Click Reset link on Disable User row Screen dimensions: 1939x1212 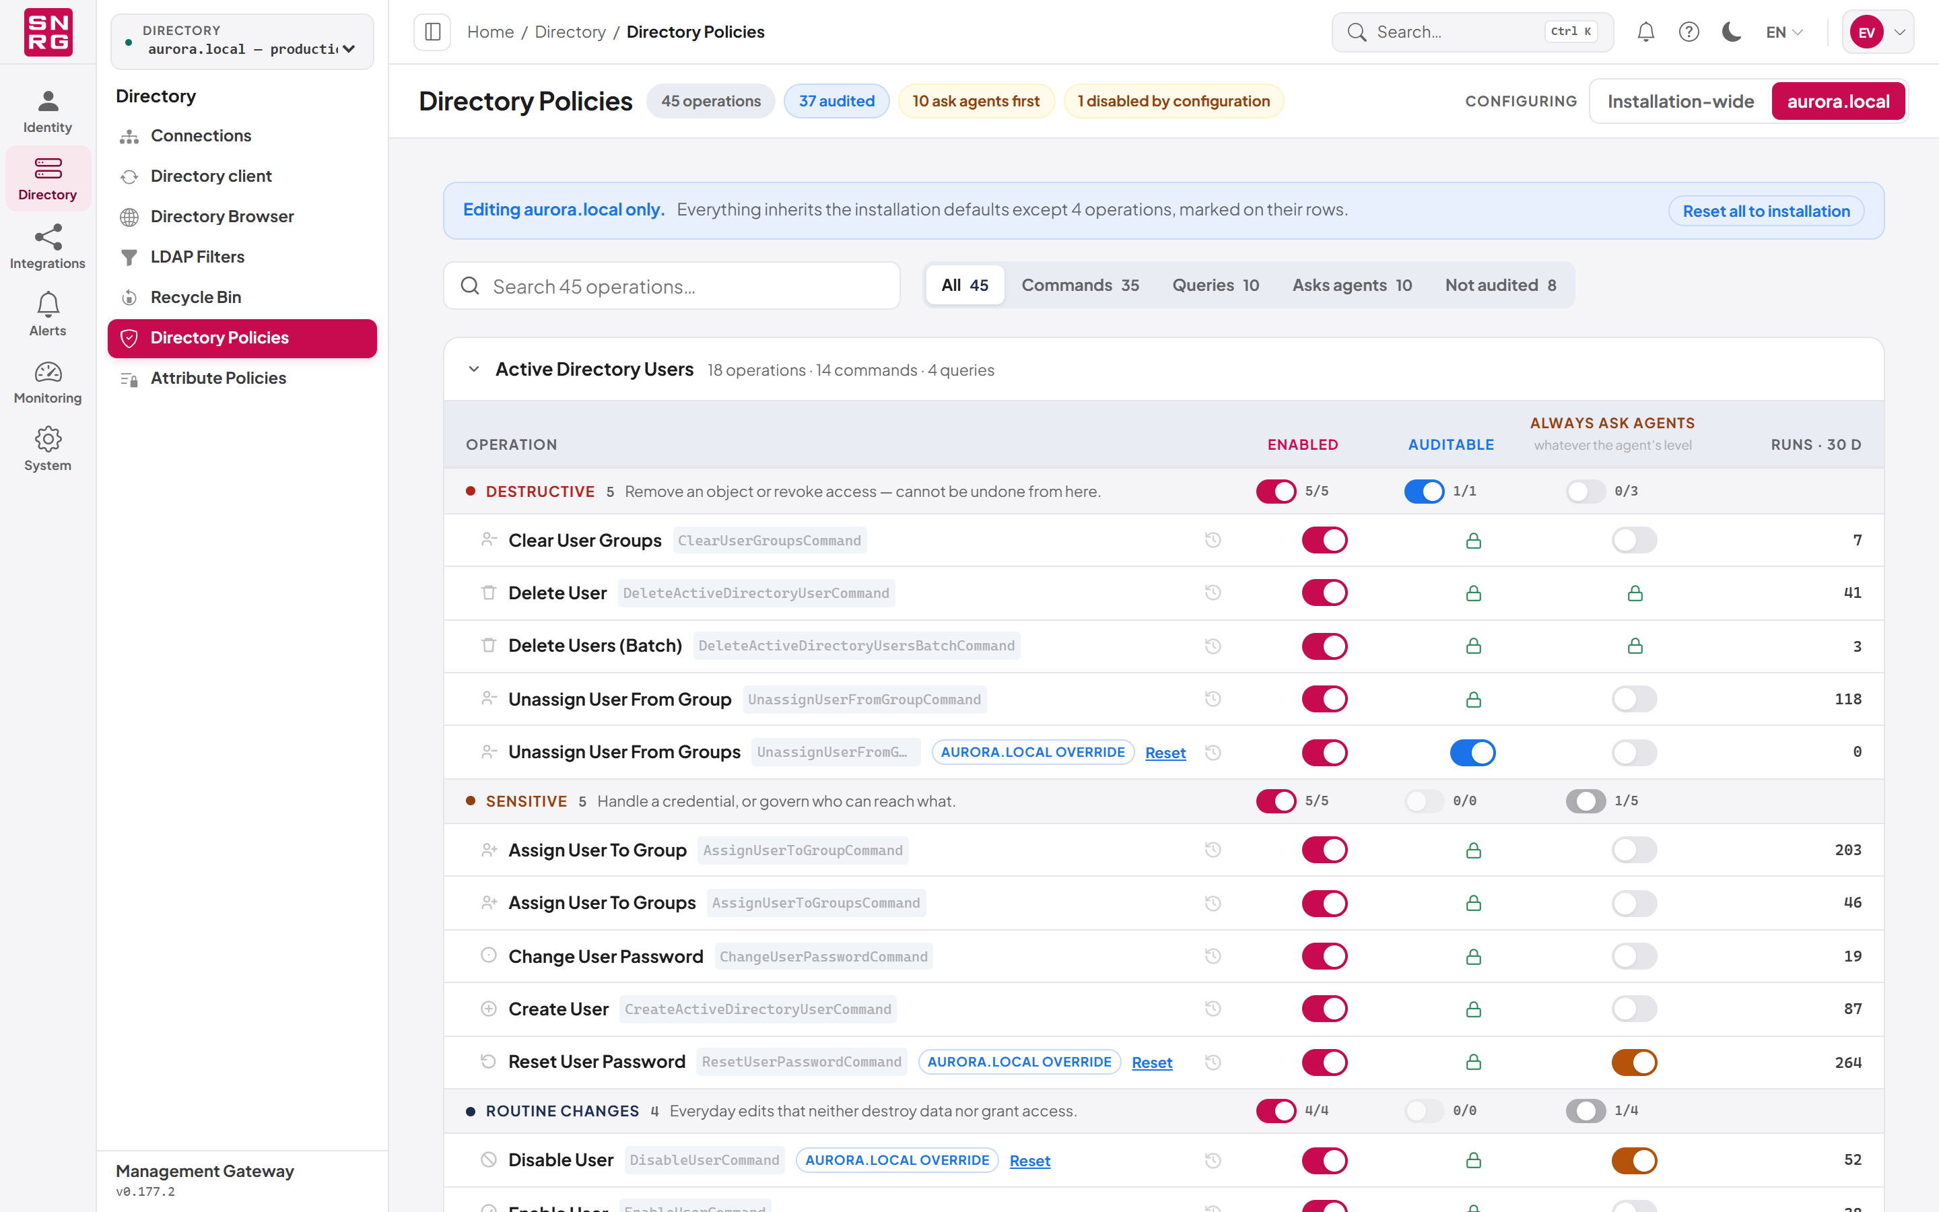[x=1029, y=1161]
